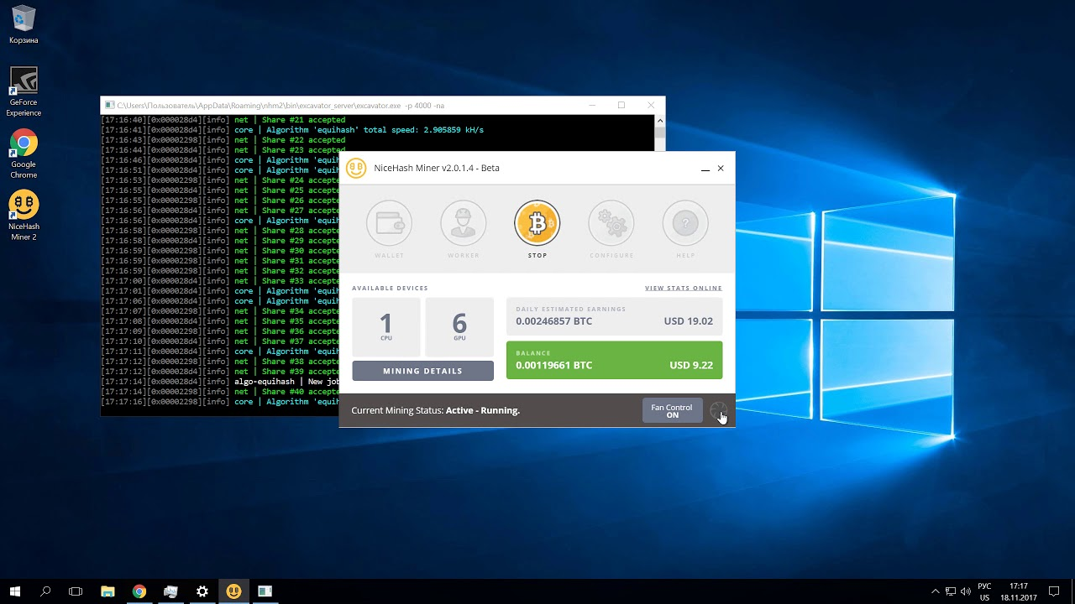The width and height of the screenshot is (1075, 604).
Task: Expand hidden system tray icons chevron
Action: pyautogui.click(x=936, y=591)
